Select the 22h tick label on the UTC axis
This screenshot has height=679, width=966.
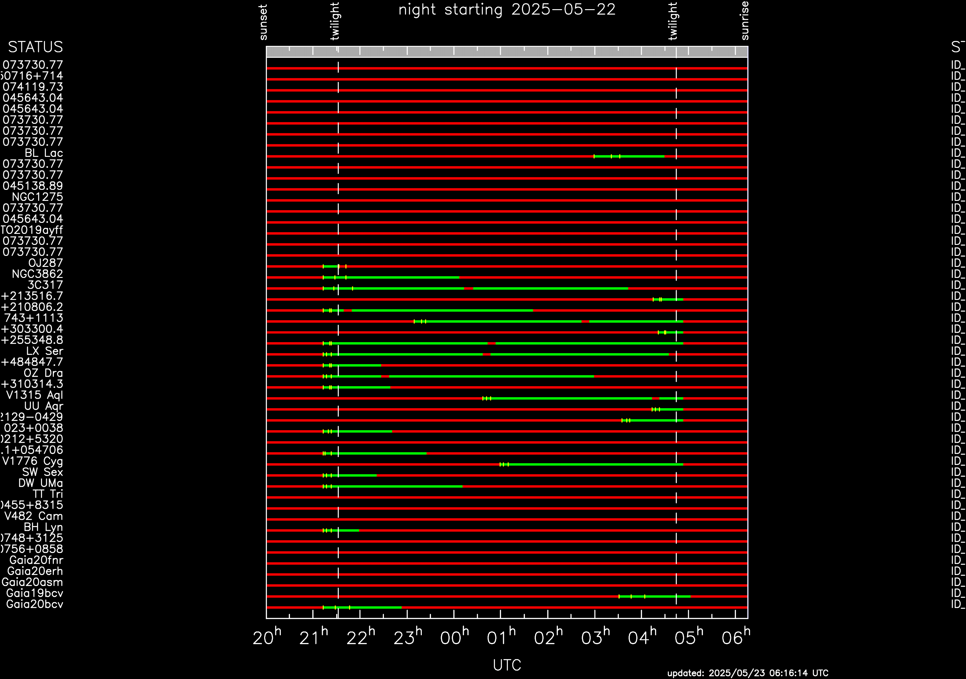click(x=361, y=636)
